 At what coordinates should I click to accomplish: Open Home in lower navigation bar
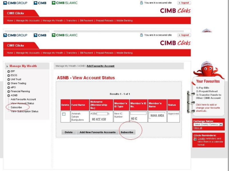(x=10, y=53)
